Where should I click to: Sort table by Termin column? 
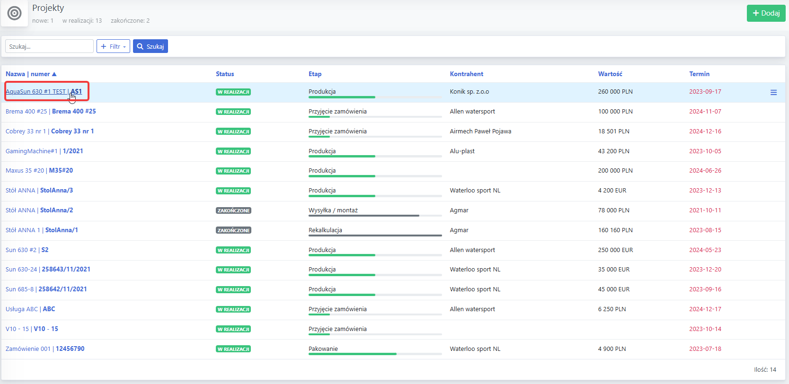[699, 74]
